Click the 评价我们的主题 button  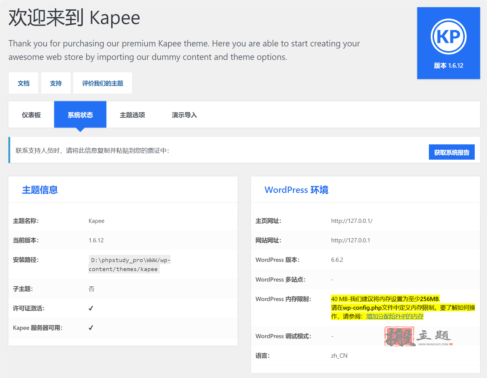pyautogui.click(x=103, y=83)
